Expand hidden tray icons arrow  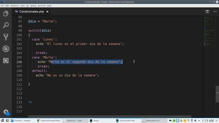point(199,121)
